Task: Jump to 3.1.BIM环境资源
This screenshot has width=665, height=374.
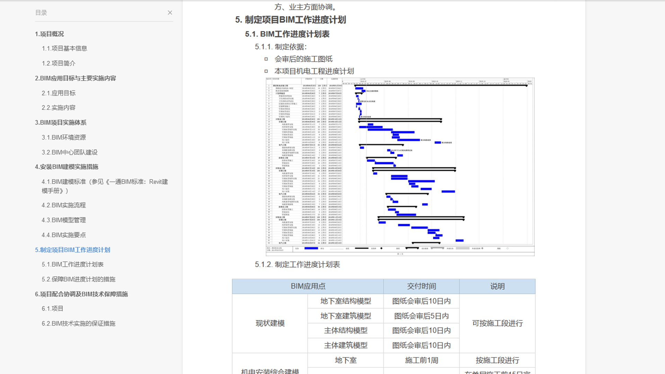Action: [x=64, y=137]
